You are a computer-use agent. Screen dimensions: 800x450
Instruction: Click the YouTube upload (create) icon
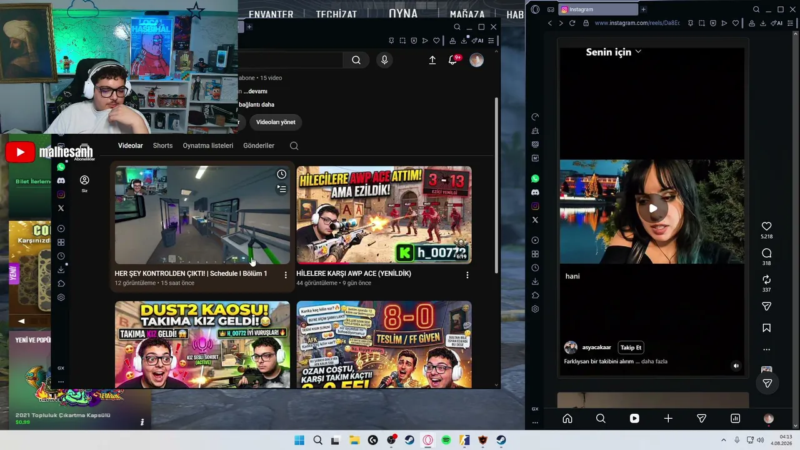coord(432,60)
